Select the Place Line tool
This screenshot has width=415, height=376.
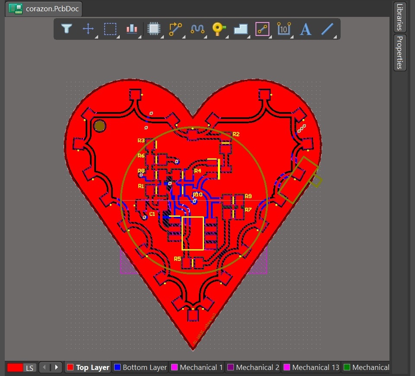[328, 29]
